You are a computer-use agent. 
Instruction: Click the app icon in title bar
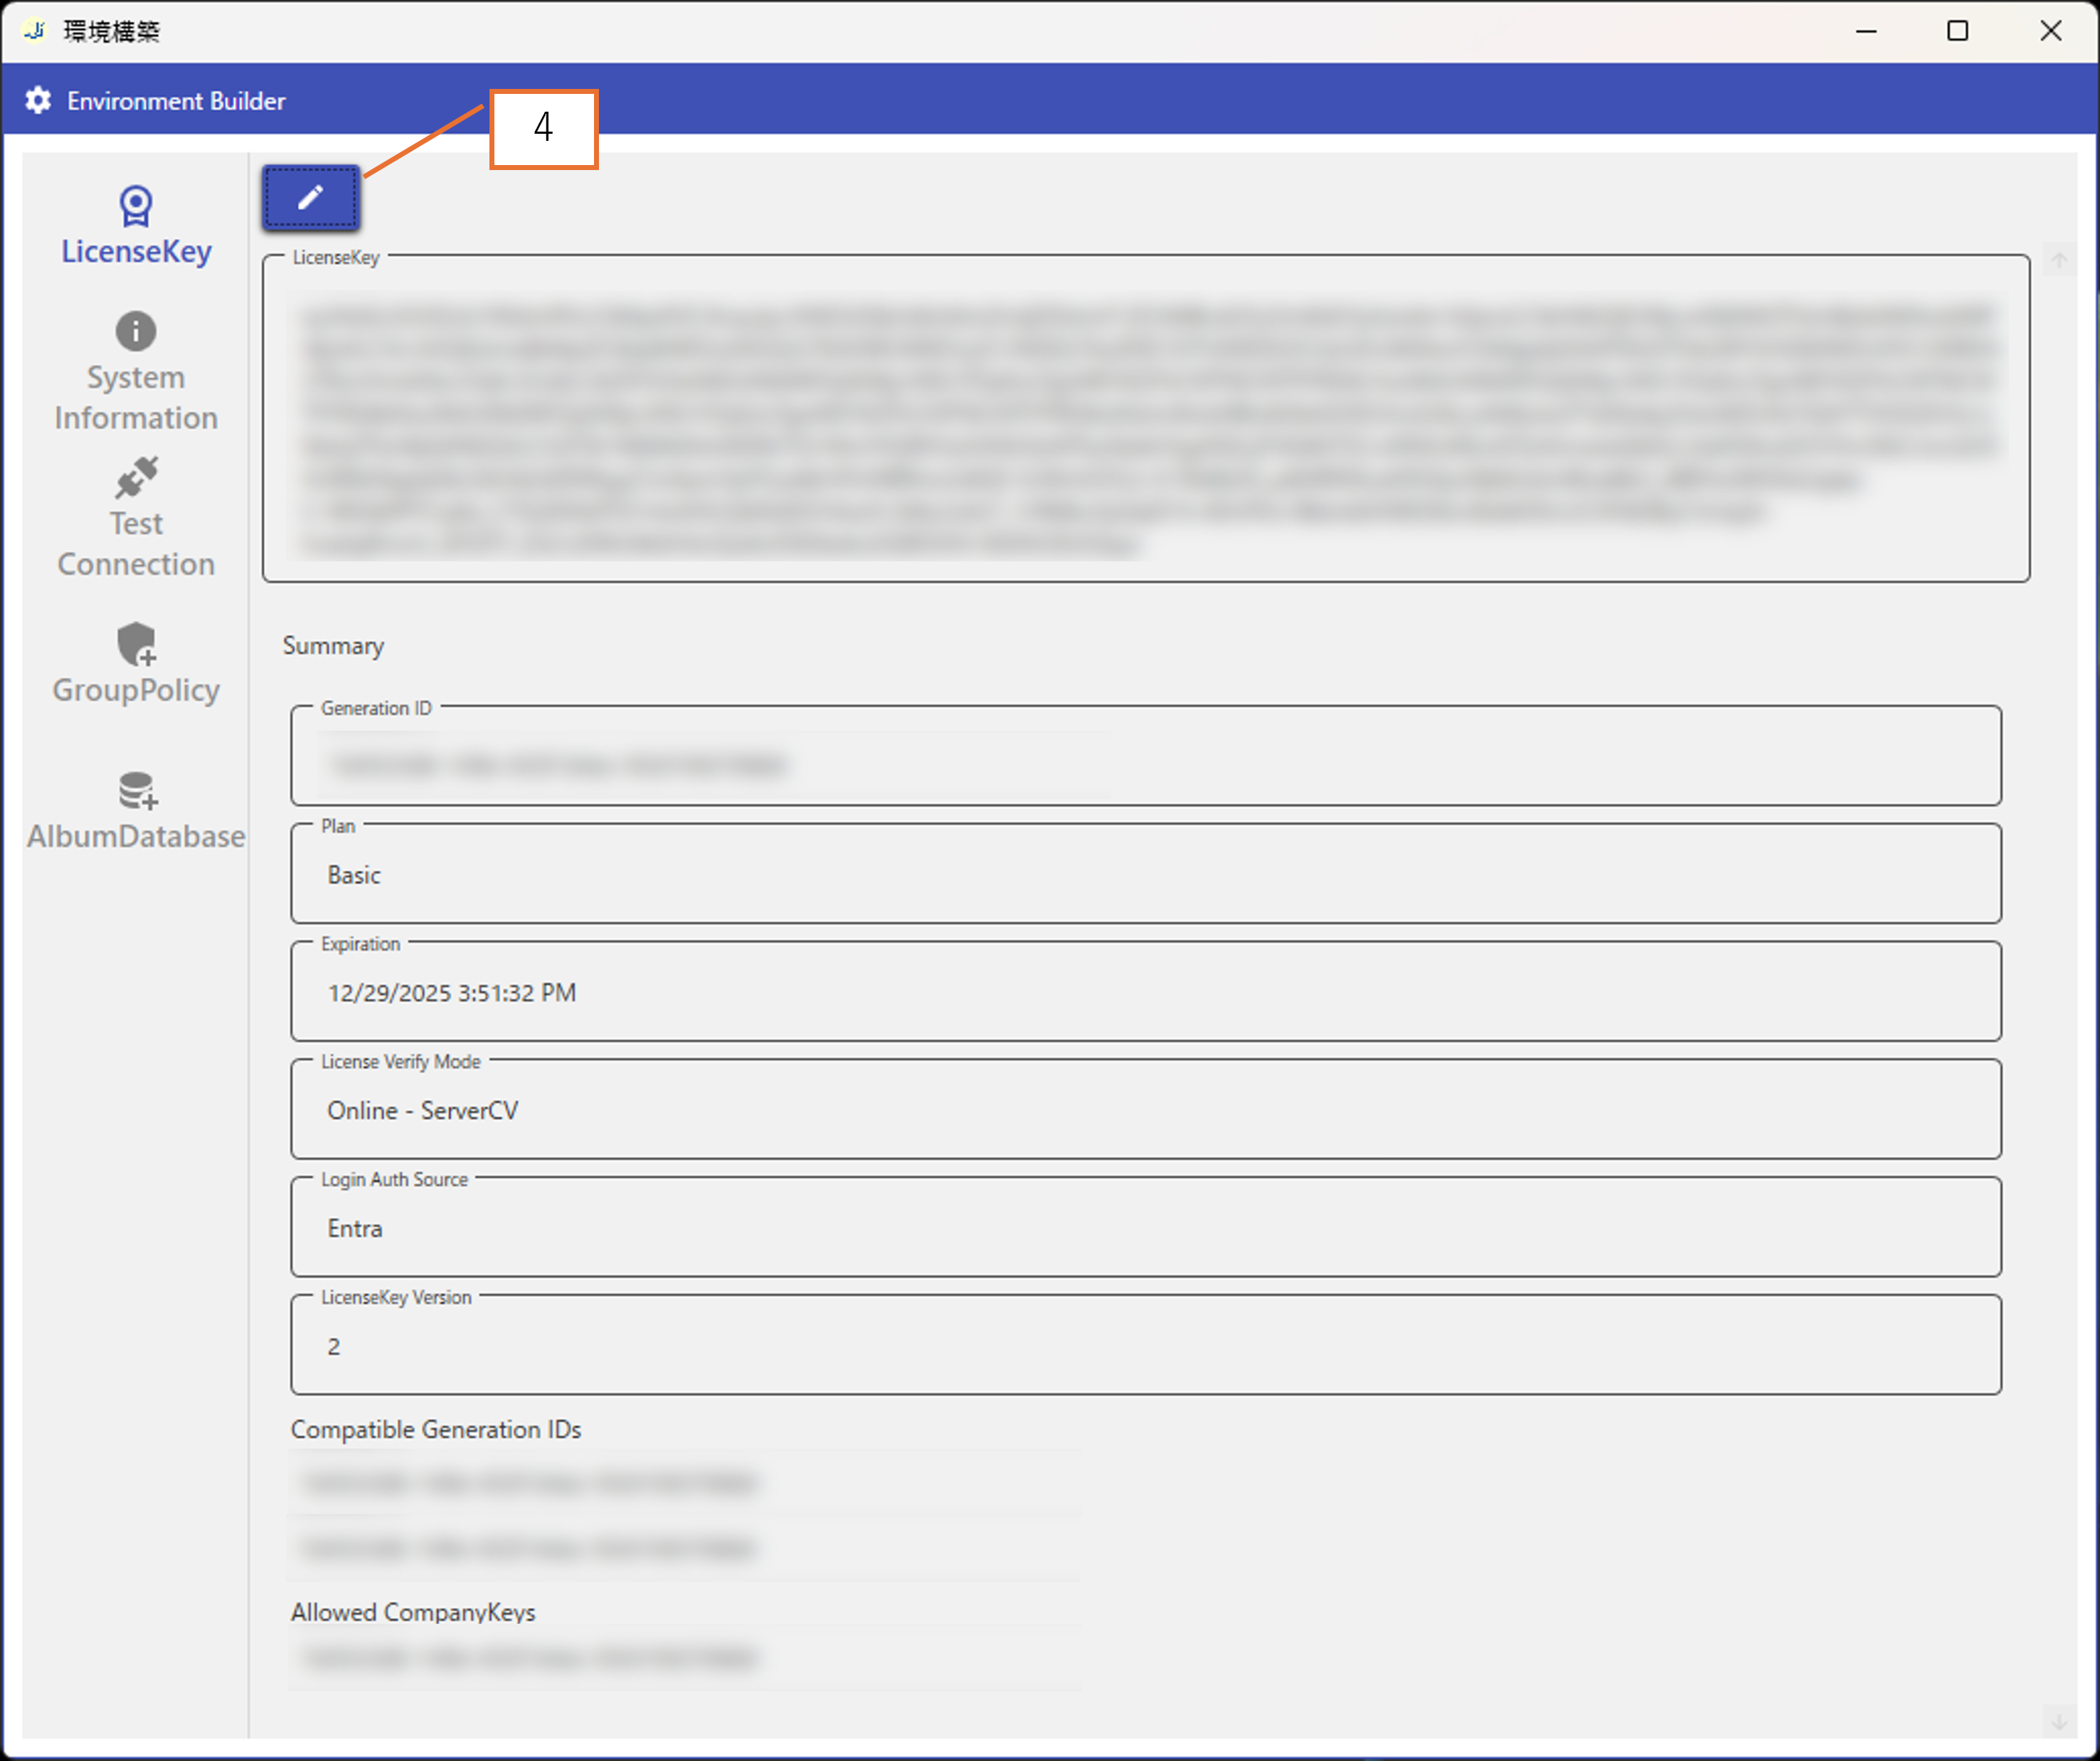click(35, 31)
